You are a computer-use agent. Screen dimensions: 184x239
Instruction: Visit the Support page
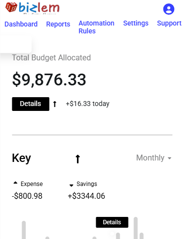click(169, 23)
